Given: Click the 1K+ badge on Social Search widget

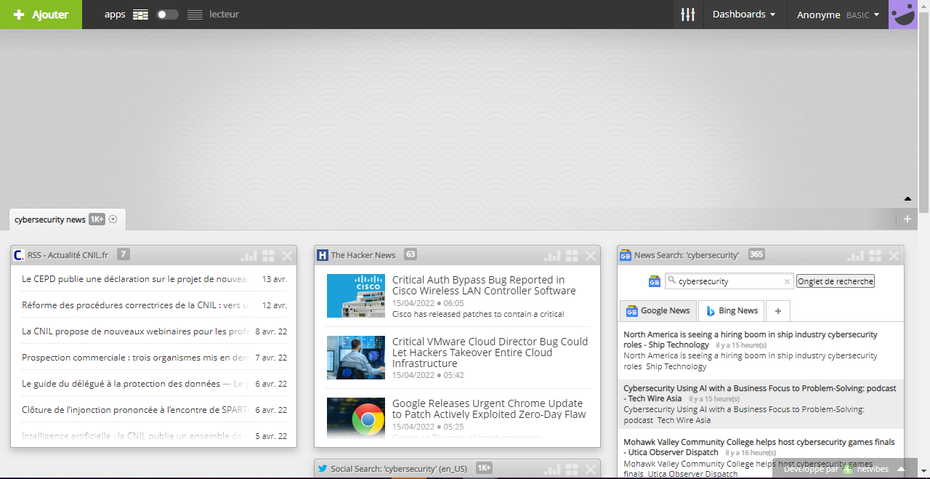Looking at the screenshot, I should [x=485, y=468].
